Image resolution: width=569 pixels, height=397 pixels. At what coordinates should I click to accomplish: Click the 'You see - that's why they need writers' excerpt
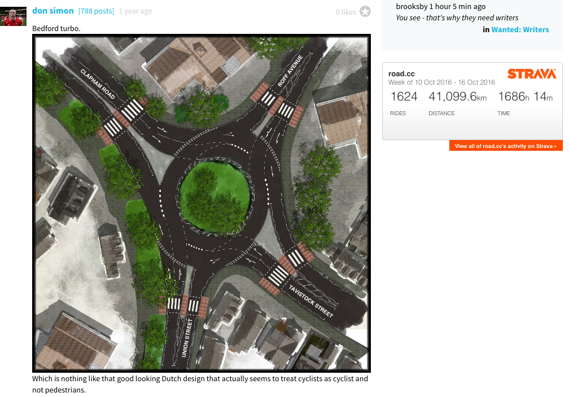457,18
